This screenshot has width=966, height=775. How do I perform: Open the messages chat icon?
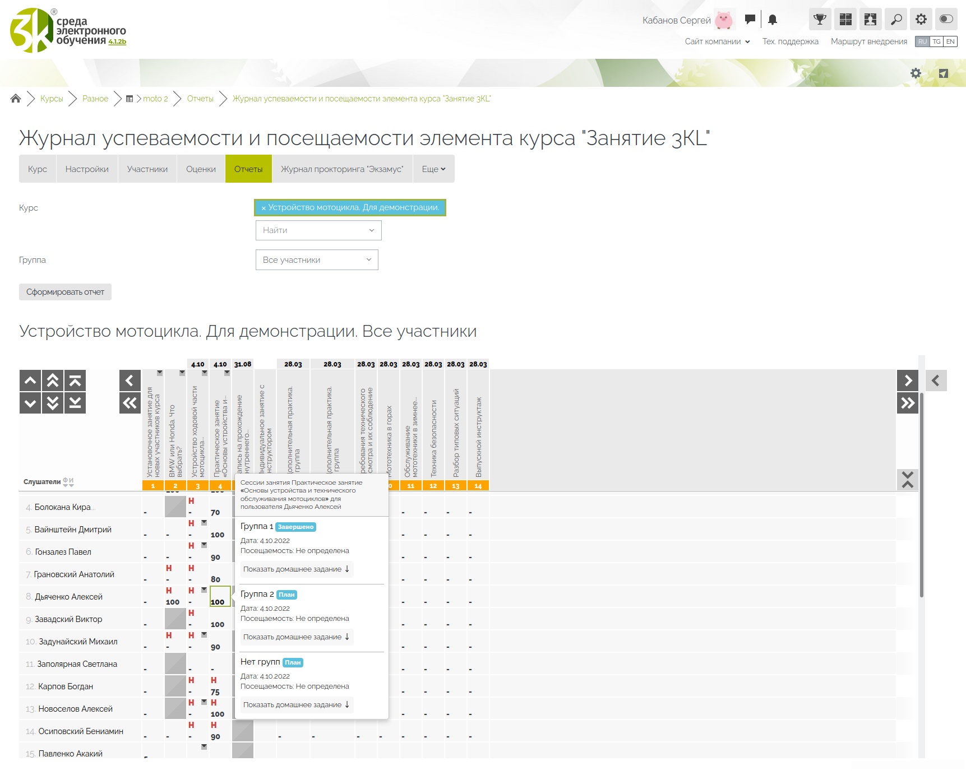coord(750,20)
